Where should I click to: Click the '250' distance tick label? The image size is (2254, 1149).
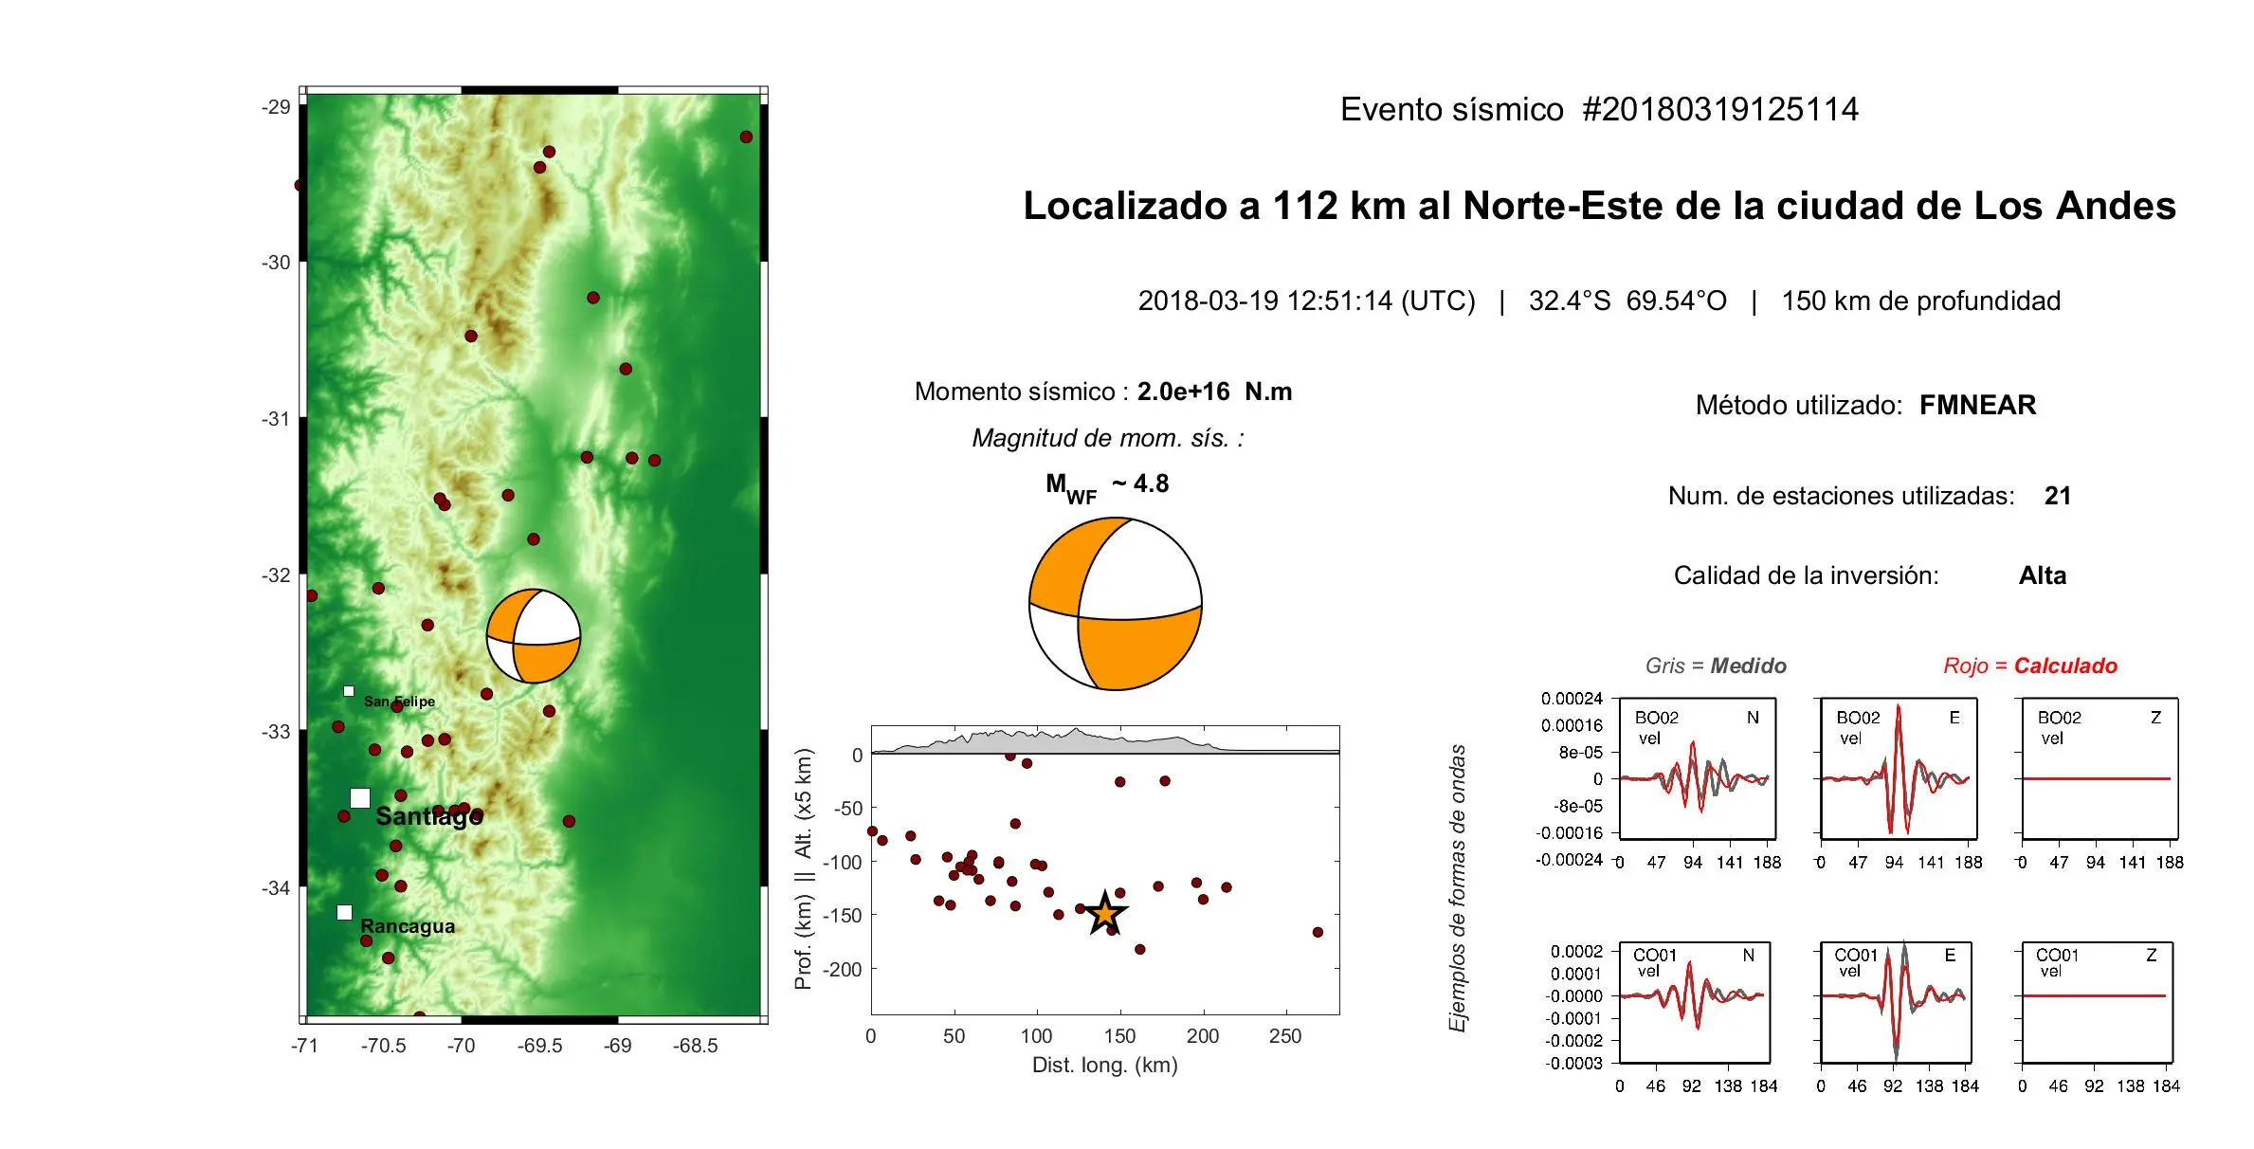pyautogui.click(x=1285, y=1036)
